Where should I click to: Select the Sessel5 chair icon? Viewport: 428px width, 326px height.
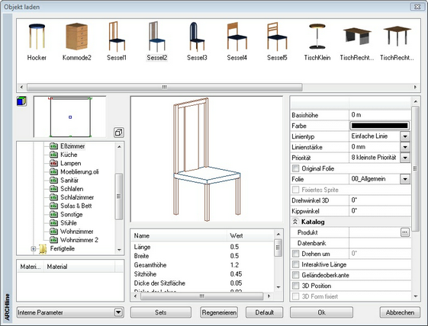tap(277, 37)
